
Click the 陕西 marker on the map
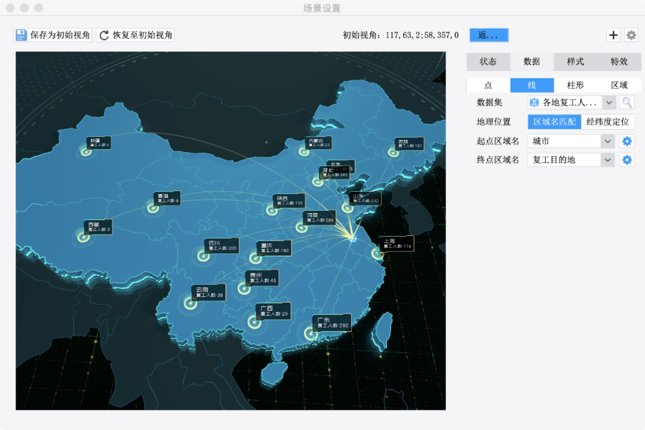[x=272, y=211]
